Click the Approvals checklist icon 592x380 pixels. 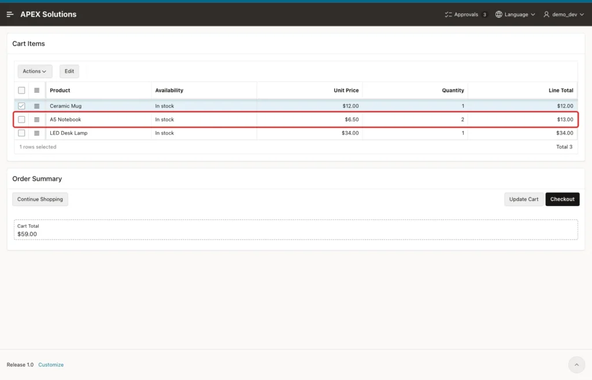pos(448,14)
